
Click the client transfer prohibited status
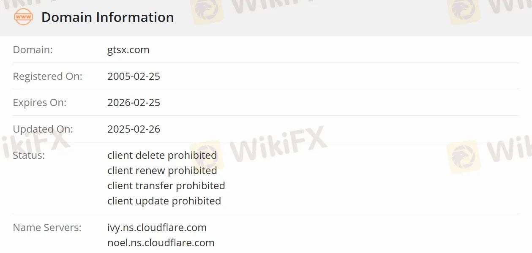click(x=166, y=186)
